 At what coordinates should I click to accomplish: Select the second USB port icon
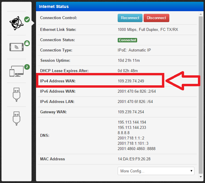17,118
